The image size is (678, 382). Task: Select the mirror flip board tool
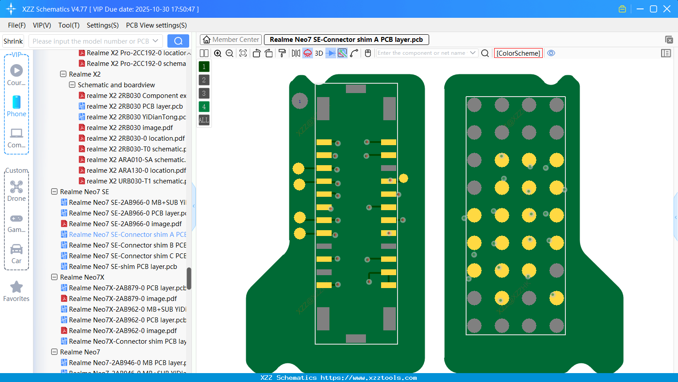[x=296, y=53]
